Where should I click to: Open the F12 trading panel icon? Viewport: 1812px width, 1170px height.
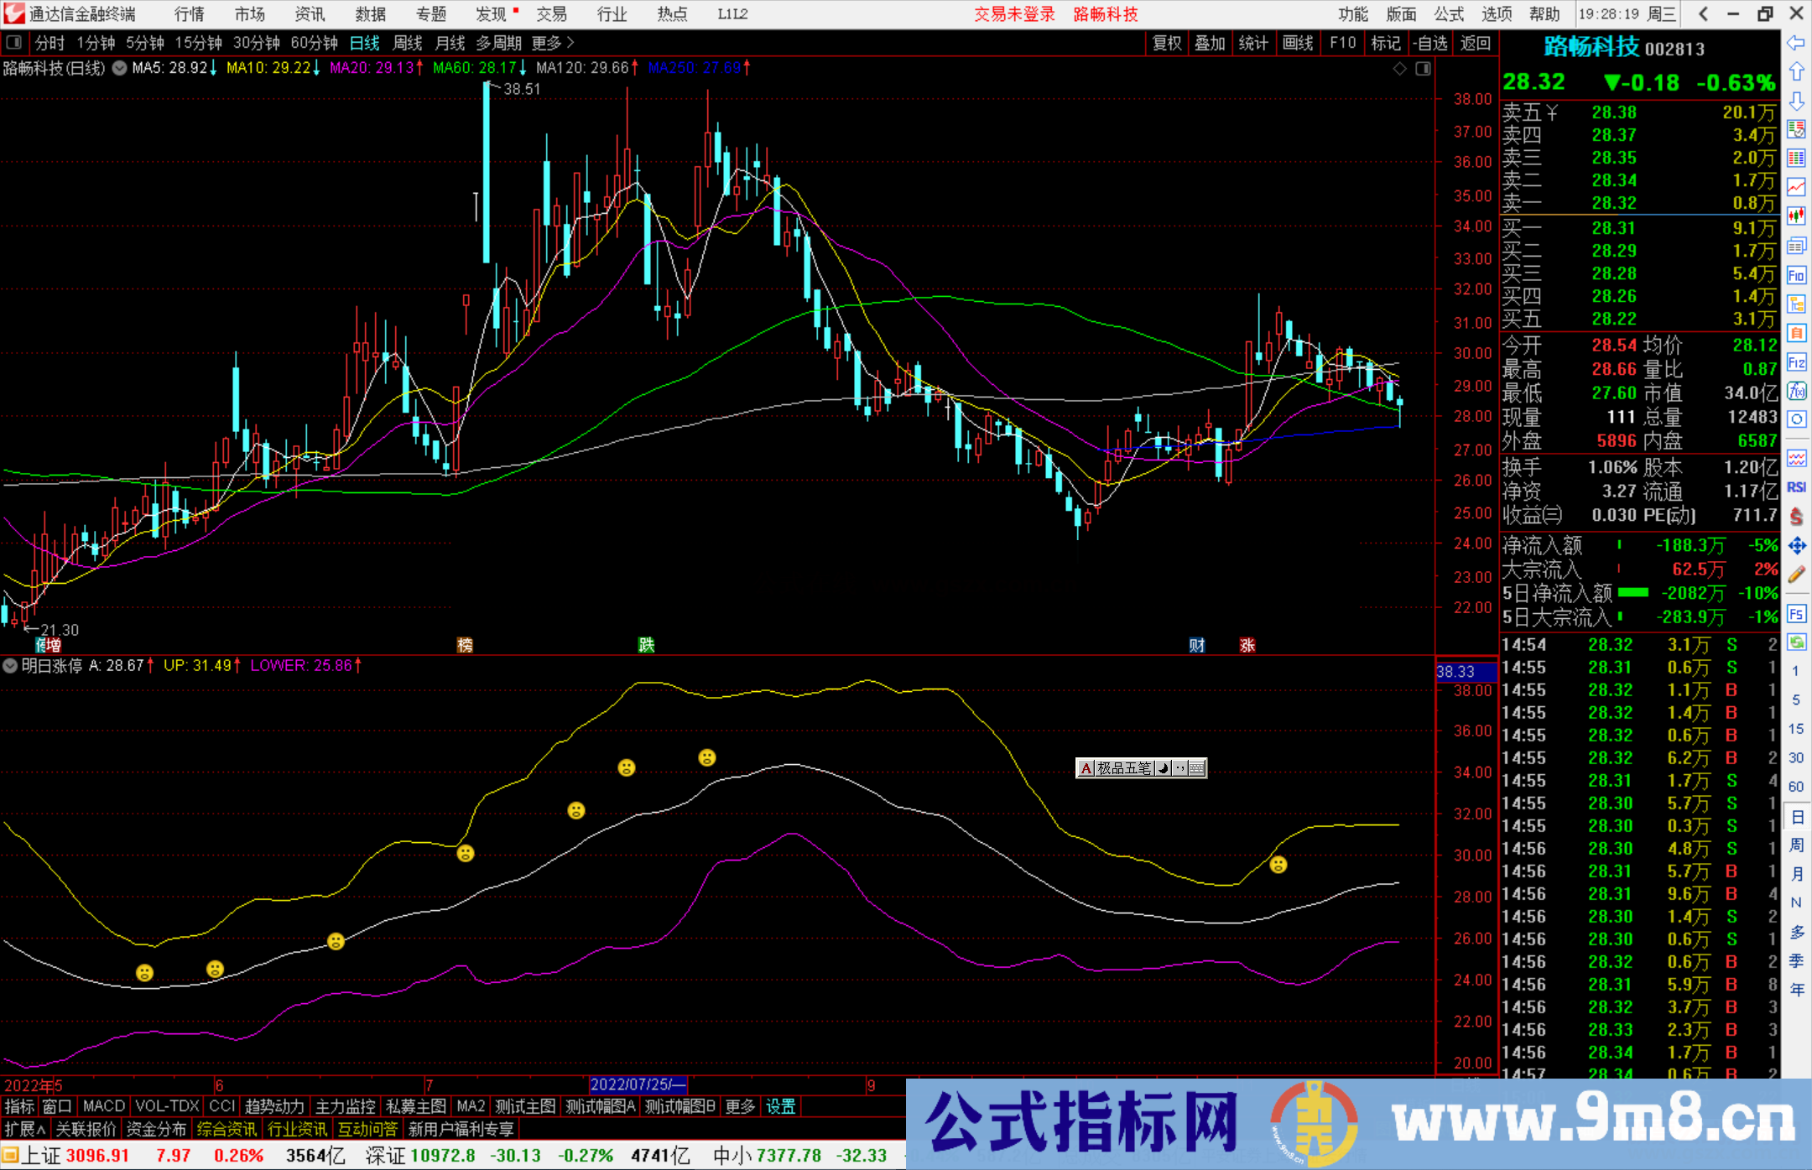[x=1797, y=363]
